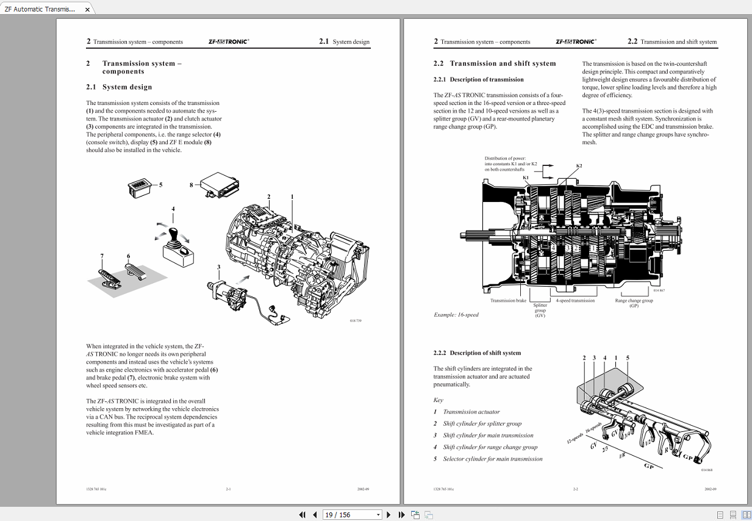Go to the previous page
This screenshot has width=752, height=521.
point(315,515)
